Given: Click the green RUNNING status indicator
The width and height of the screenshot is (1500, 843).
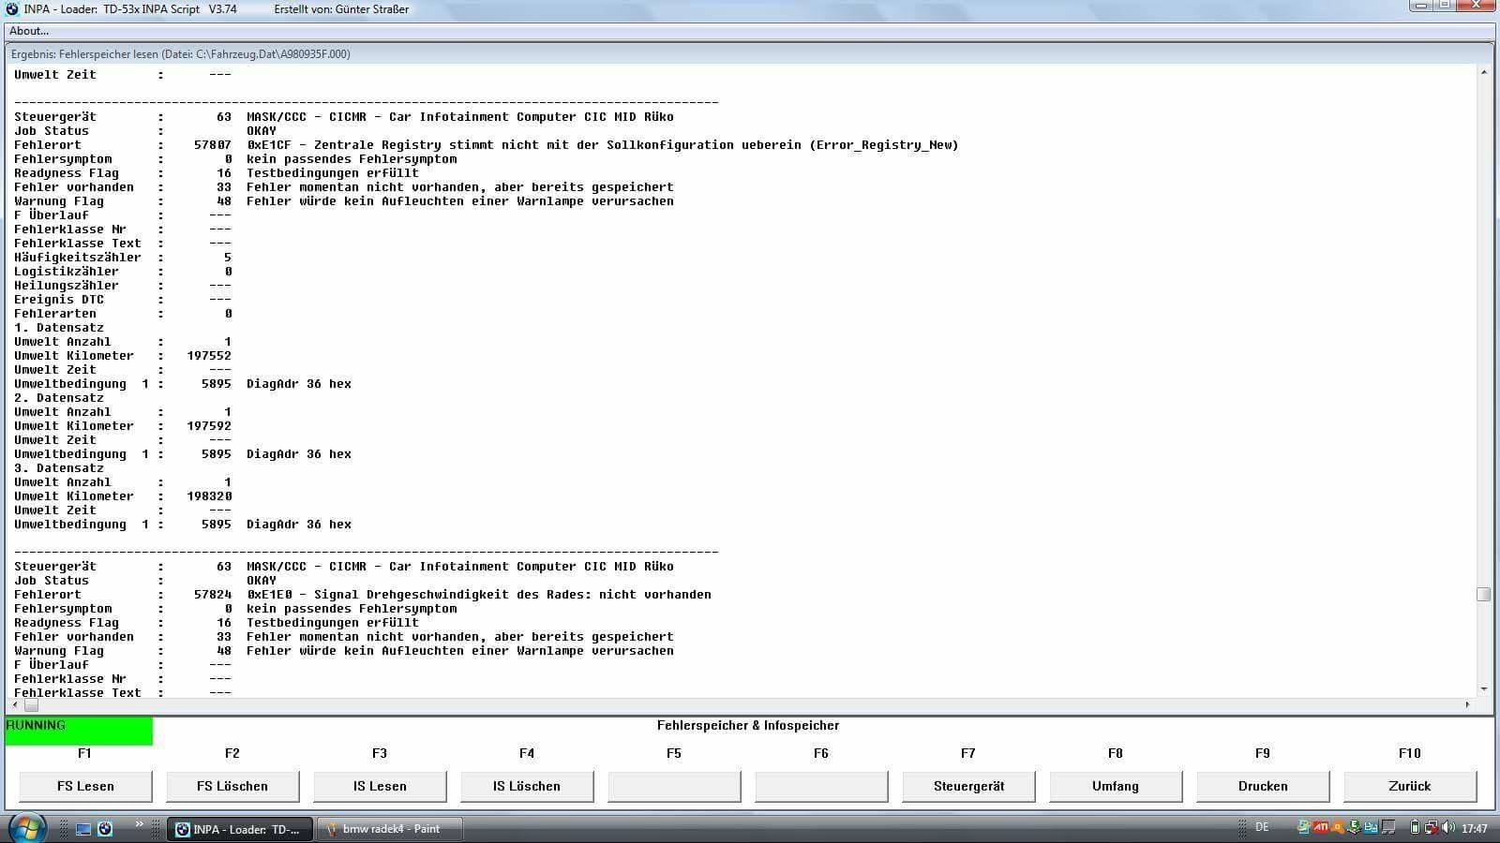Looking at the screenshot, I should tap(79, 732).
